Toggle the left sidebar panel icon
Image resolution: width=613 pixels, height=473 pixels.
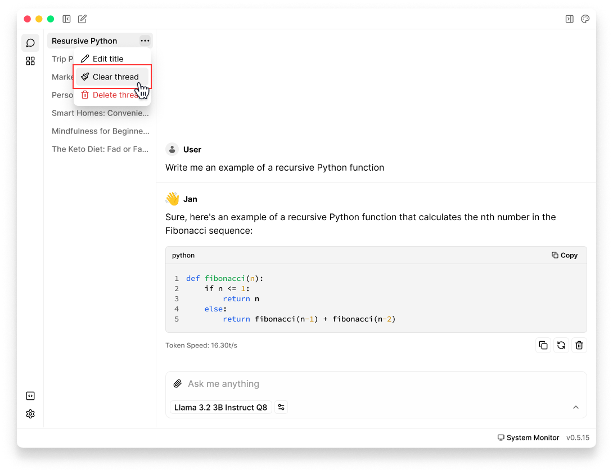click(x=66, y=19)
